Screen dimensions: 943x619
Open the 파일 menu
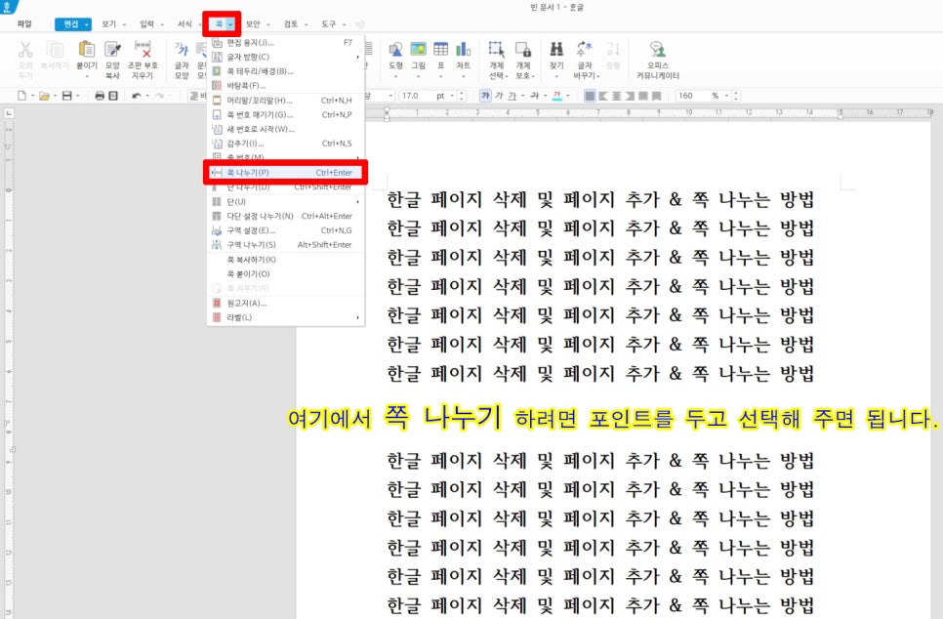point(24,24)
